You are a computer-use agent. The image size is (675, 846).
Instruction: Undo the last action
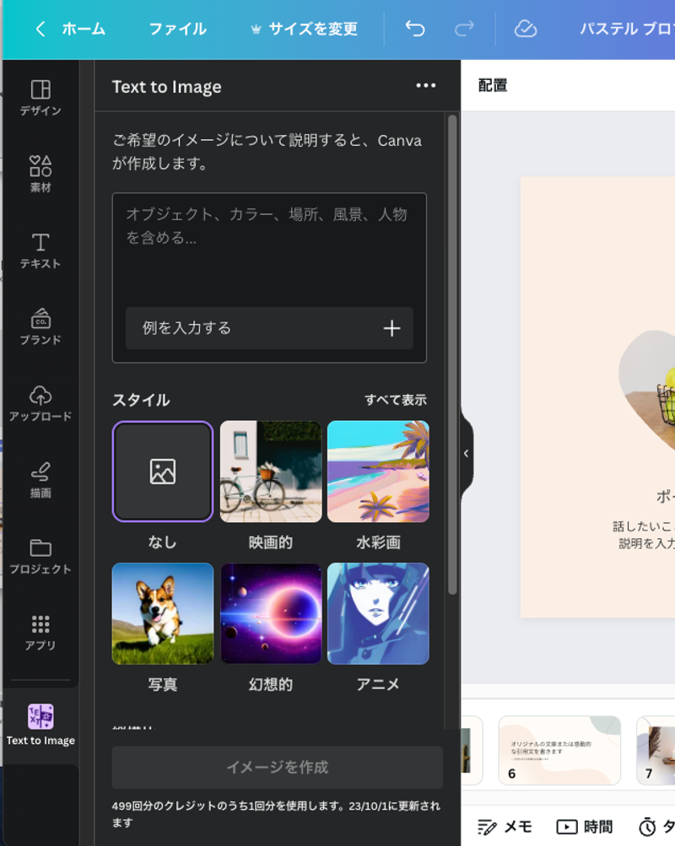point(415,29)
